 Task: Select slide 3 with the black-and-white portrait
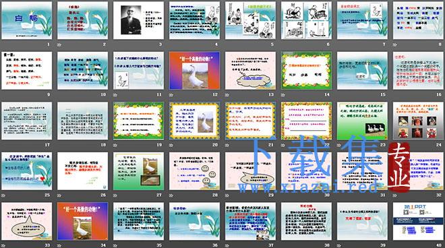(x=138, y=20)
